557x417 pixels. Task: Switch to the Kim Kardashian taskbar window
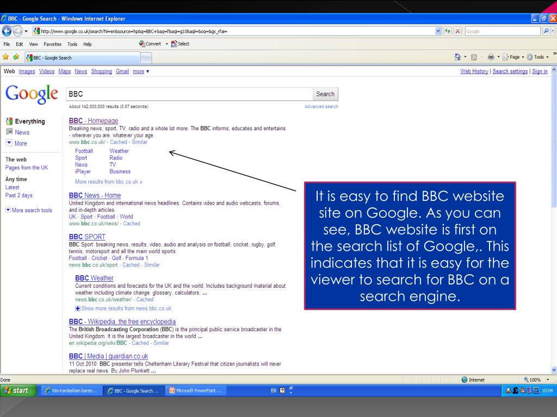pos(72,390)
